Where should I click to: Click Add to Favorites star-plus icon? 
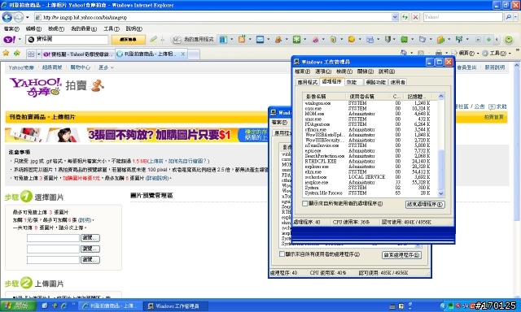coord(16,54)
